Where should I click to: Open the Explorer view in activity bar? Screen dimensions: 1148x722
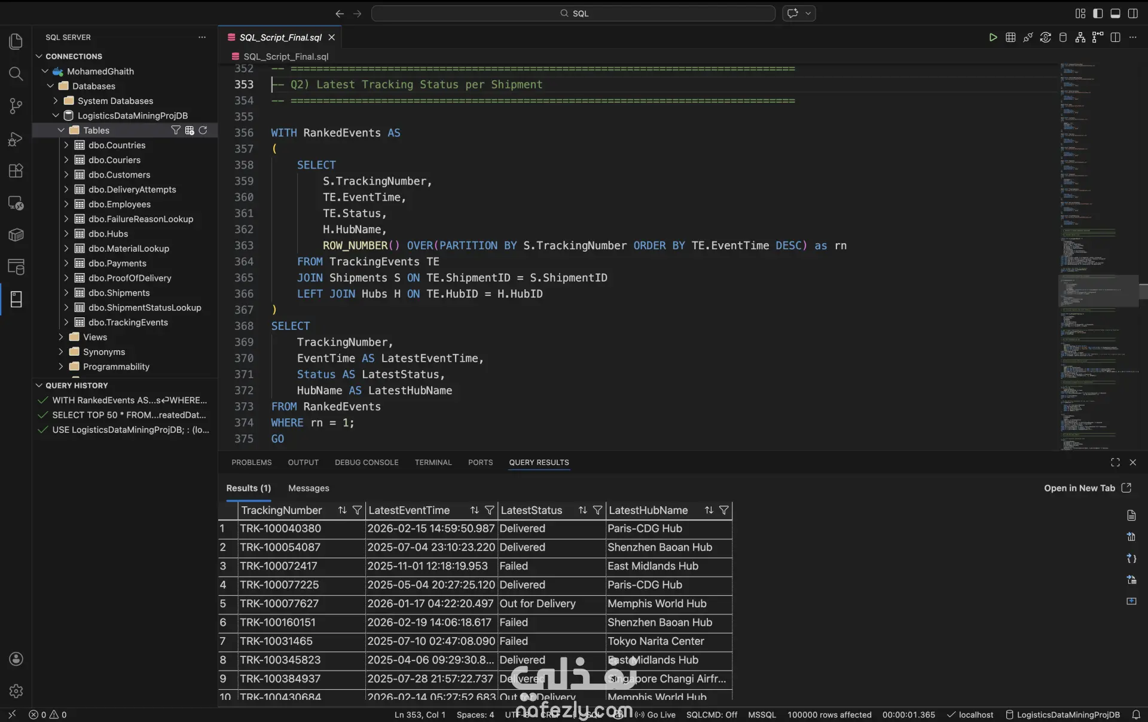point(16,41)
